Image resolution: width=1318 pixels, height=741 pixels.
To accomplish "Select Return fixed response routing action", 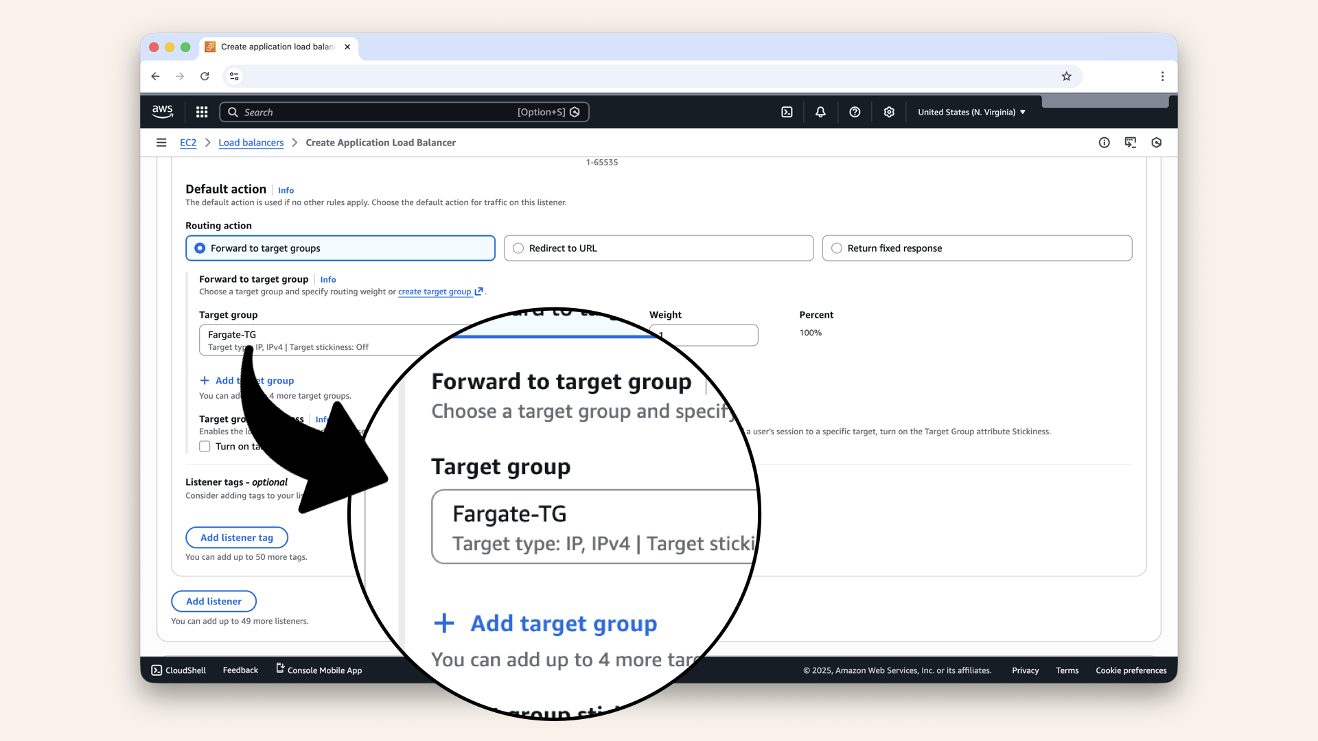I will point(837,248).
